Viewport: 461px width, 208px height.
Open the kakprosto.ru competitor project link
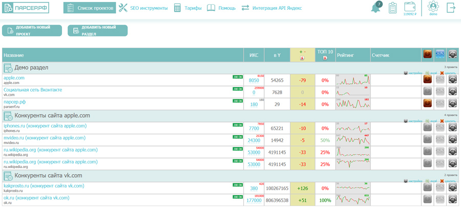tap(44, 186)
